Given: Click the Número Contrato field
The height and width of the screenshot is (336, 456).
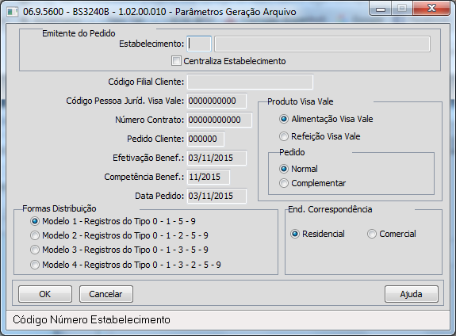Looking at the screenshot, I should (x=220, y=120).
